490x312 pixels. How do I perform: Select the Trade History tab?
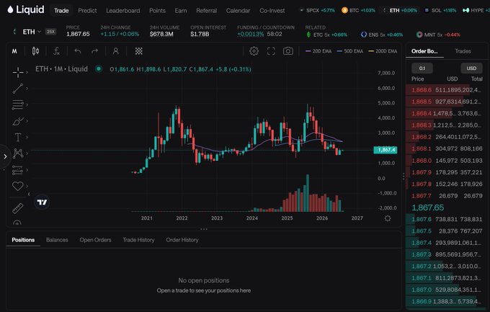point(138,240)
